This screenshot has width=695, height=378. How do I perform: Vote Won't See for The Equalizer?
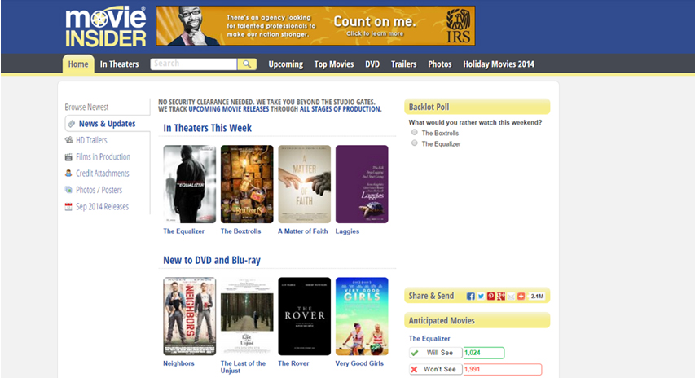435,369
